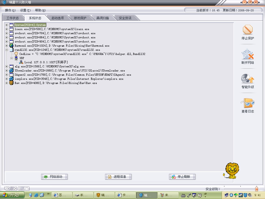Select the Local 127.0.0.1:1027[灰鸽子] row
This screenshot has height=199, width=265.
(46, 62)
